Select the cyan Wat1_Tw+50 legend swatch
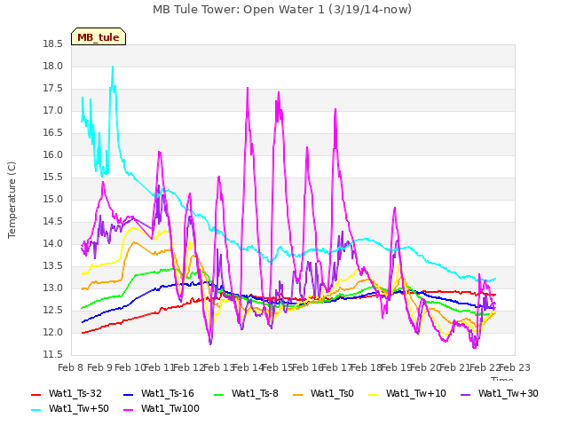Image resolution: width=568 pixels, height=426 pixels. 36,410
